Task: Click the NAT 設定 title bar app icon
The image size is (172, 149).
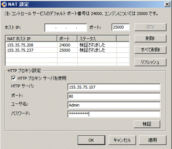Action: (x=4, y=4)
